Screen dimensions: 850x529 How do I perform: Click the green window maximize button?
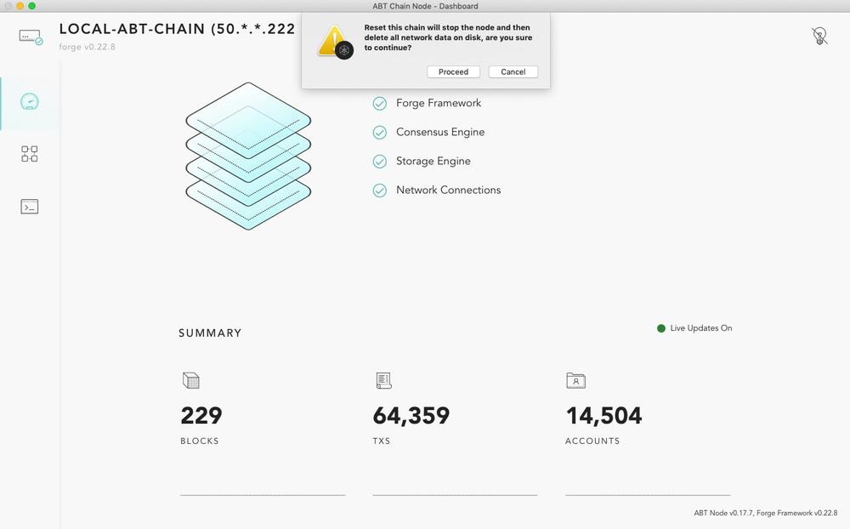[32, 6]
